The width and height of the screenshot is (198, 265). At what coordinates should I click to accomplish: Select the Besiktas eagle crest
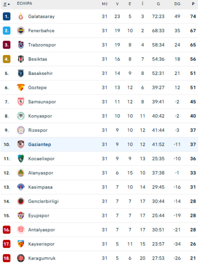point(21,59)
